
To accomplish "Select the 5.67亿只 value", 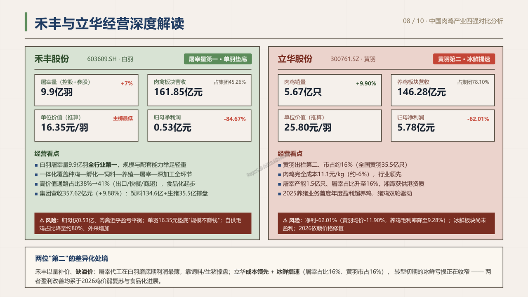I will [x=303, y=92].
